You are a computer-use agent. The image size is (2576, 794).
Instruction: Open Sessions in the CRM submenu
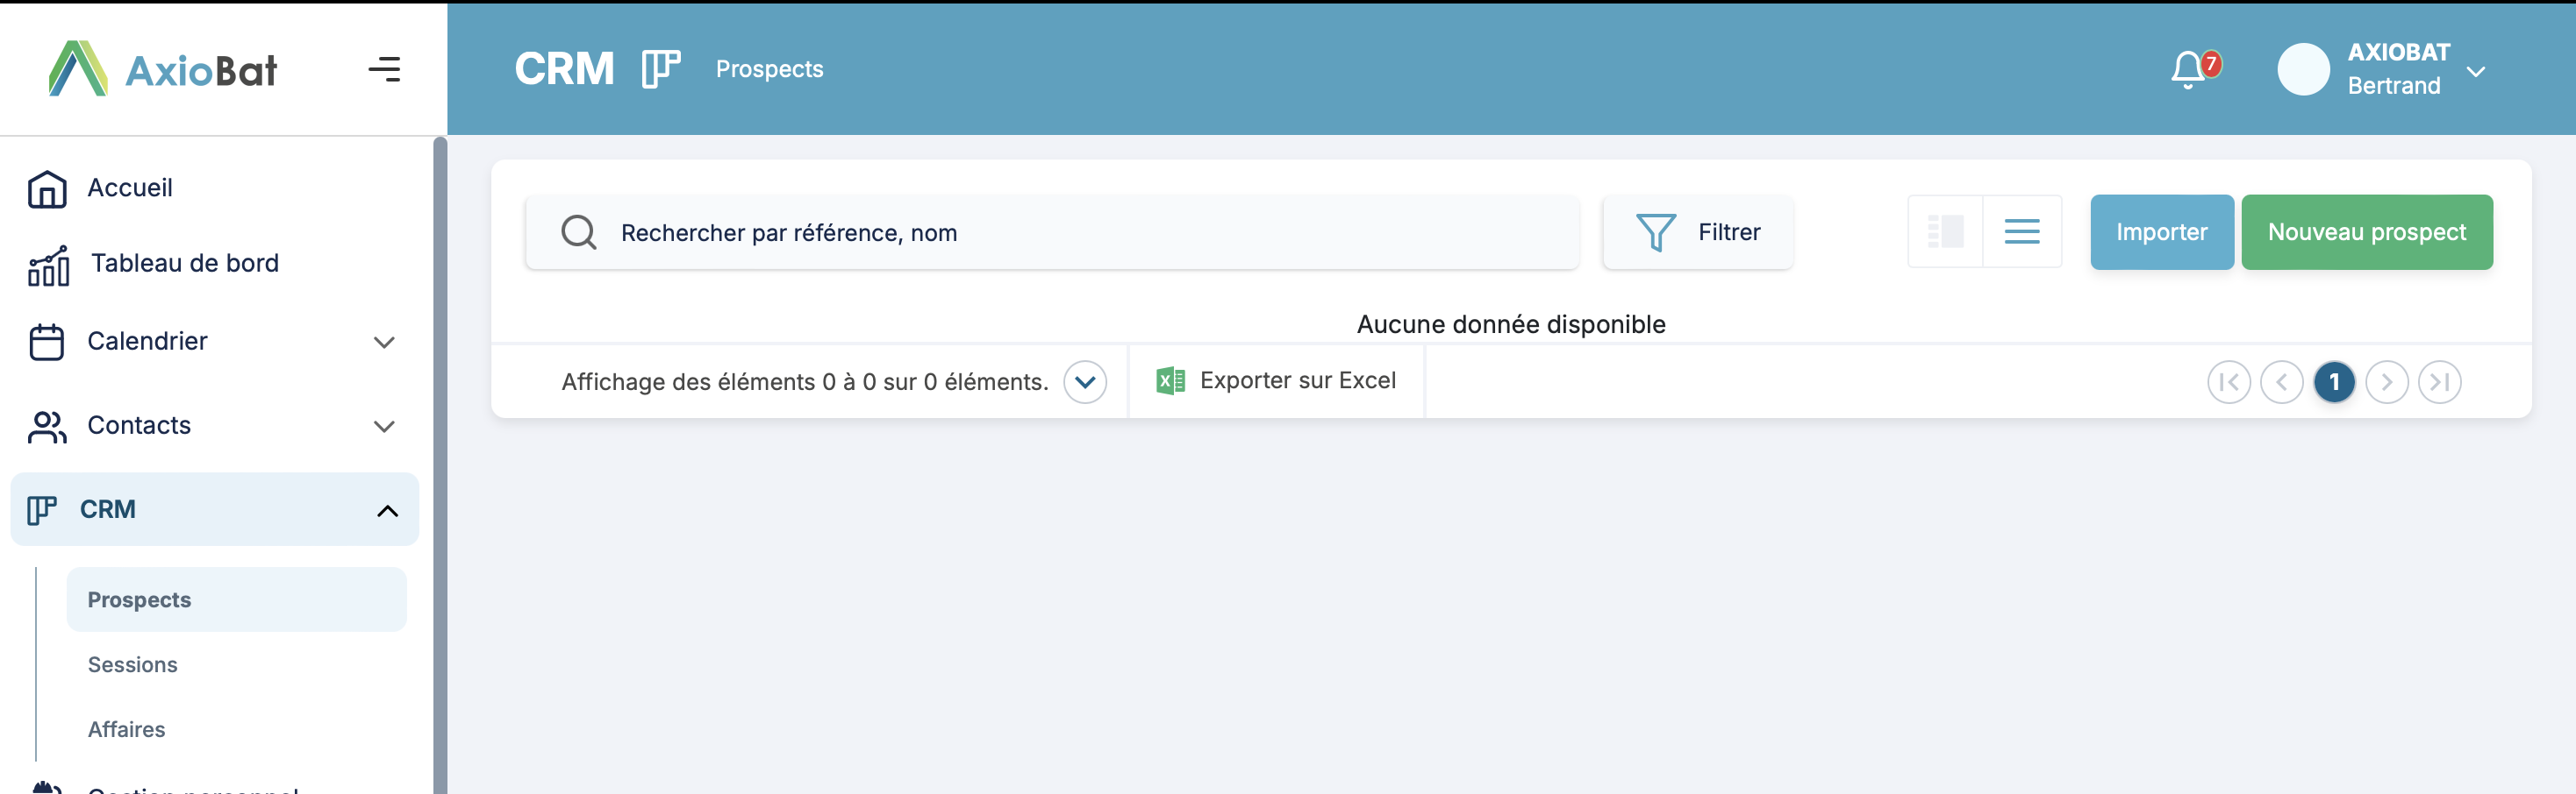coord(133,664)
